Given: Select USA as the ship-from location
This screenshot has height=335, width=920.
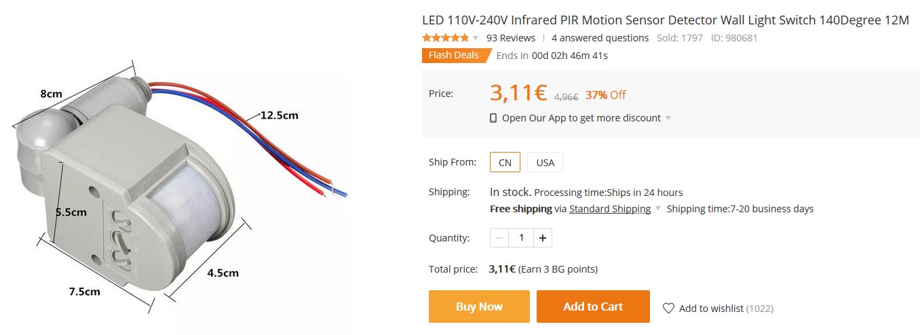Looking at the screenshot, I should tap(545, 163).
